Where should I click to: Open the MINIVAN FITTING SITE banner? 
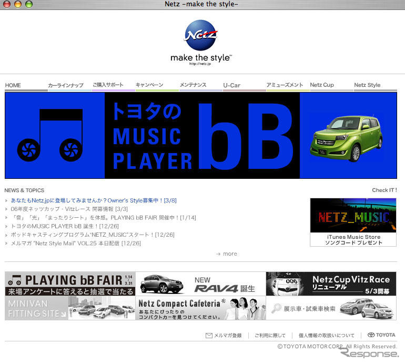[70, 308]
